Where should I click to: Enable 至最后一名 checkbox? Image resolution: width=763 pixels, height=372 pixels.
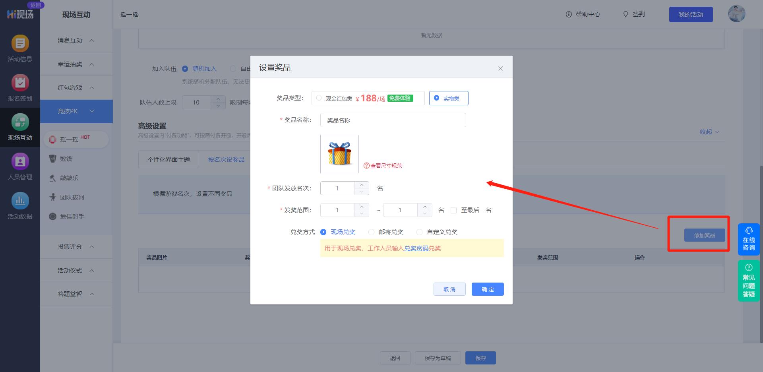coord(453,210)
